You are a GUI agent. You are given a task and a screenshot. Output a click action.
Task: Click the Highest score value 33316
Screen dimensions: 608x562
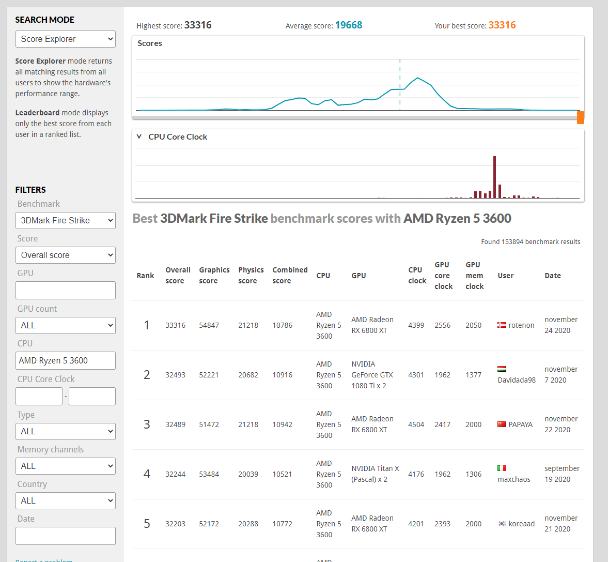tap(198, 25)
